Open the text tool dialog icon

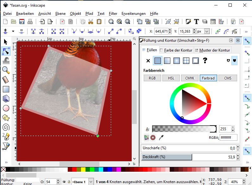[x=196, y=22]
